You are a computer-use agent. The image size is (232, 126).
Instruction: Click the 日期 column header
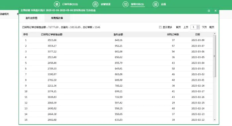pos(198,34)
